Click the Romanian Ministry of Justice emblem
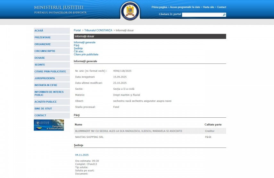This screenshot has width=274, height=178. [130, 11]
